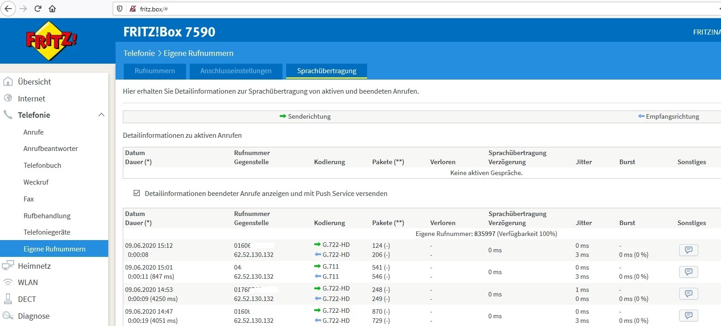Open the Übersicht page
Viewport: 721px width, 326px height.
34,82
